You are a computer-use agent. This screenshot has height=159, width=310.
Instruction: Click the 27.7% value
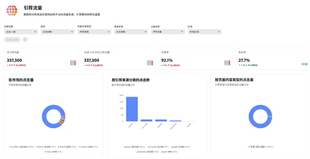pos(244,60)
